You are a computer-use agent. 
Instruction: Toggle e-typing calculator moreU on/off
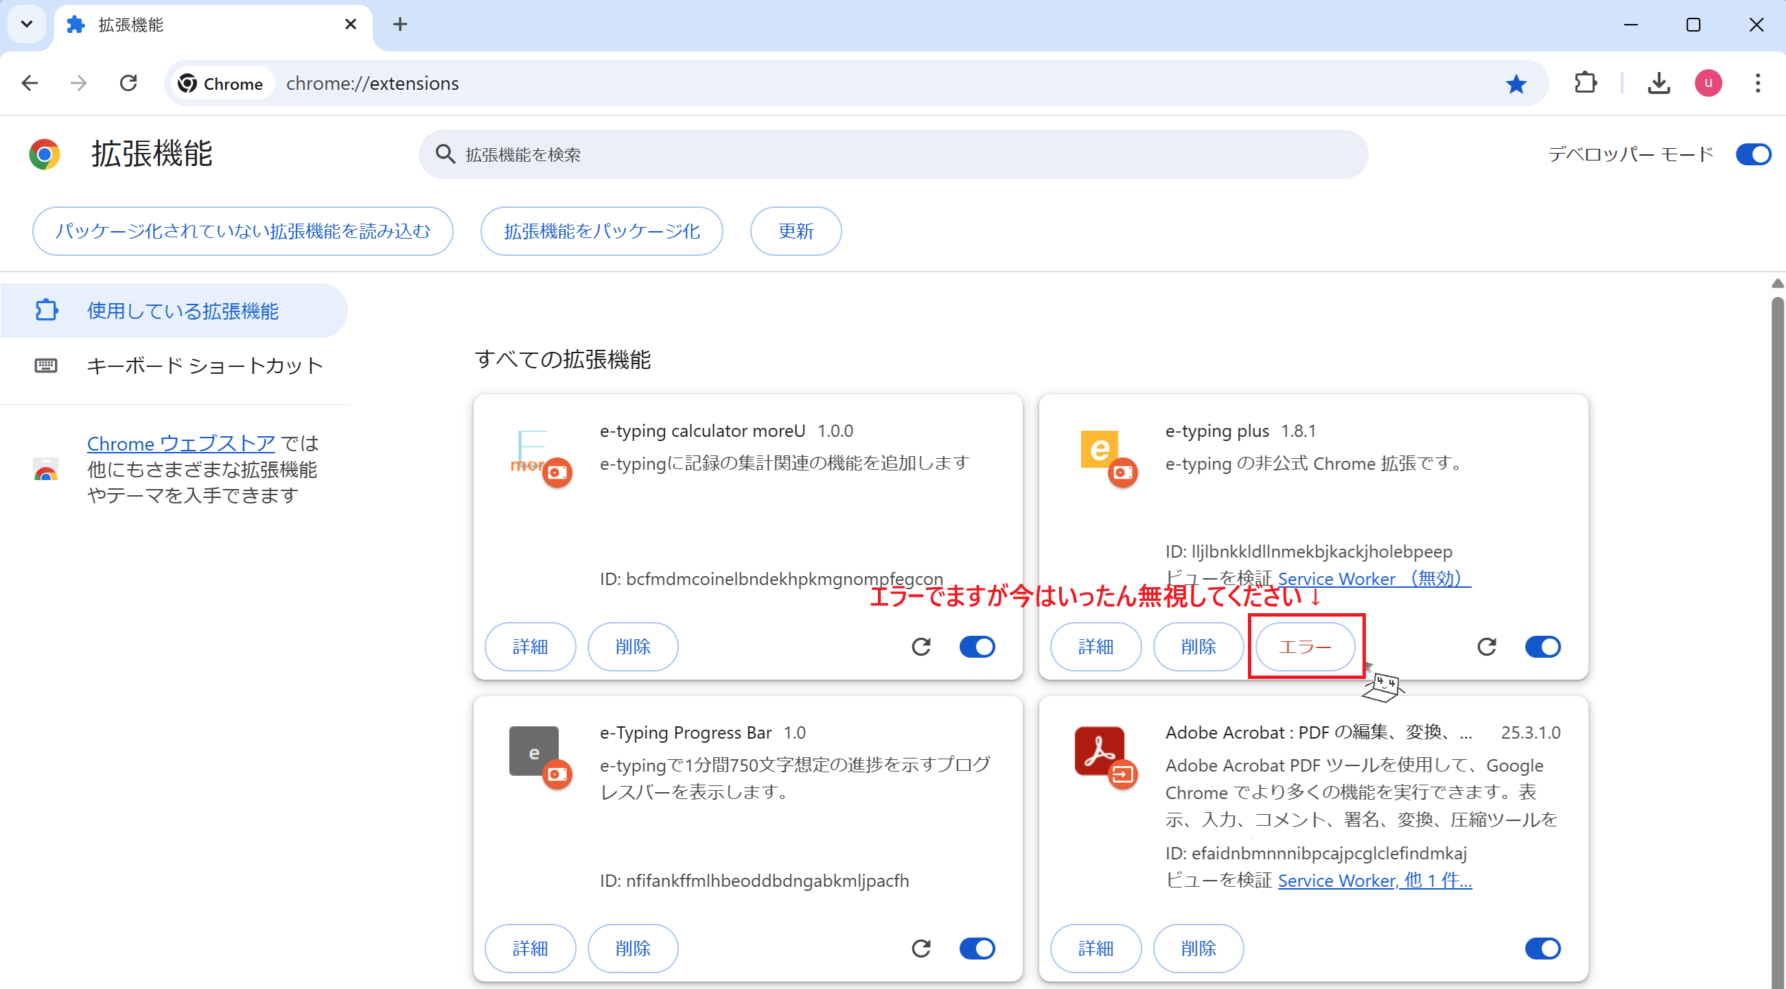point(977,646)
